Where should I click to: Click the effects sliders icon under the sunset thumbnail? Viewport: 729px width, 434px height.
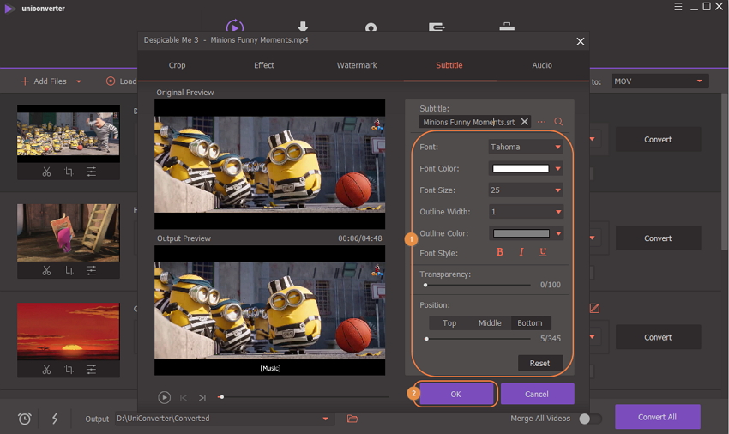(91, 370)
